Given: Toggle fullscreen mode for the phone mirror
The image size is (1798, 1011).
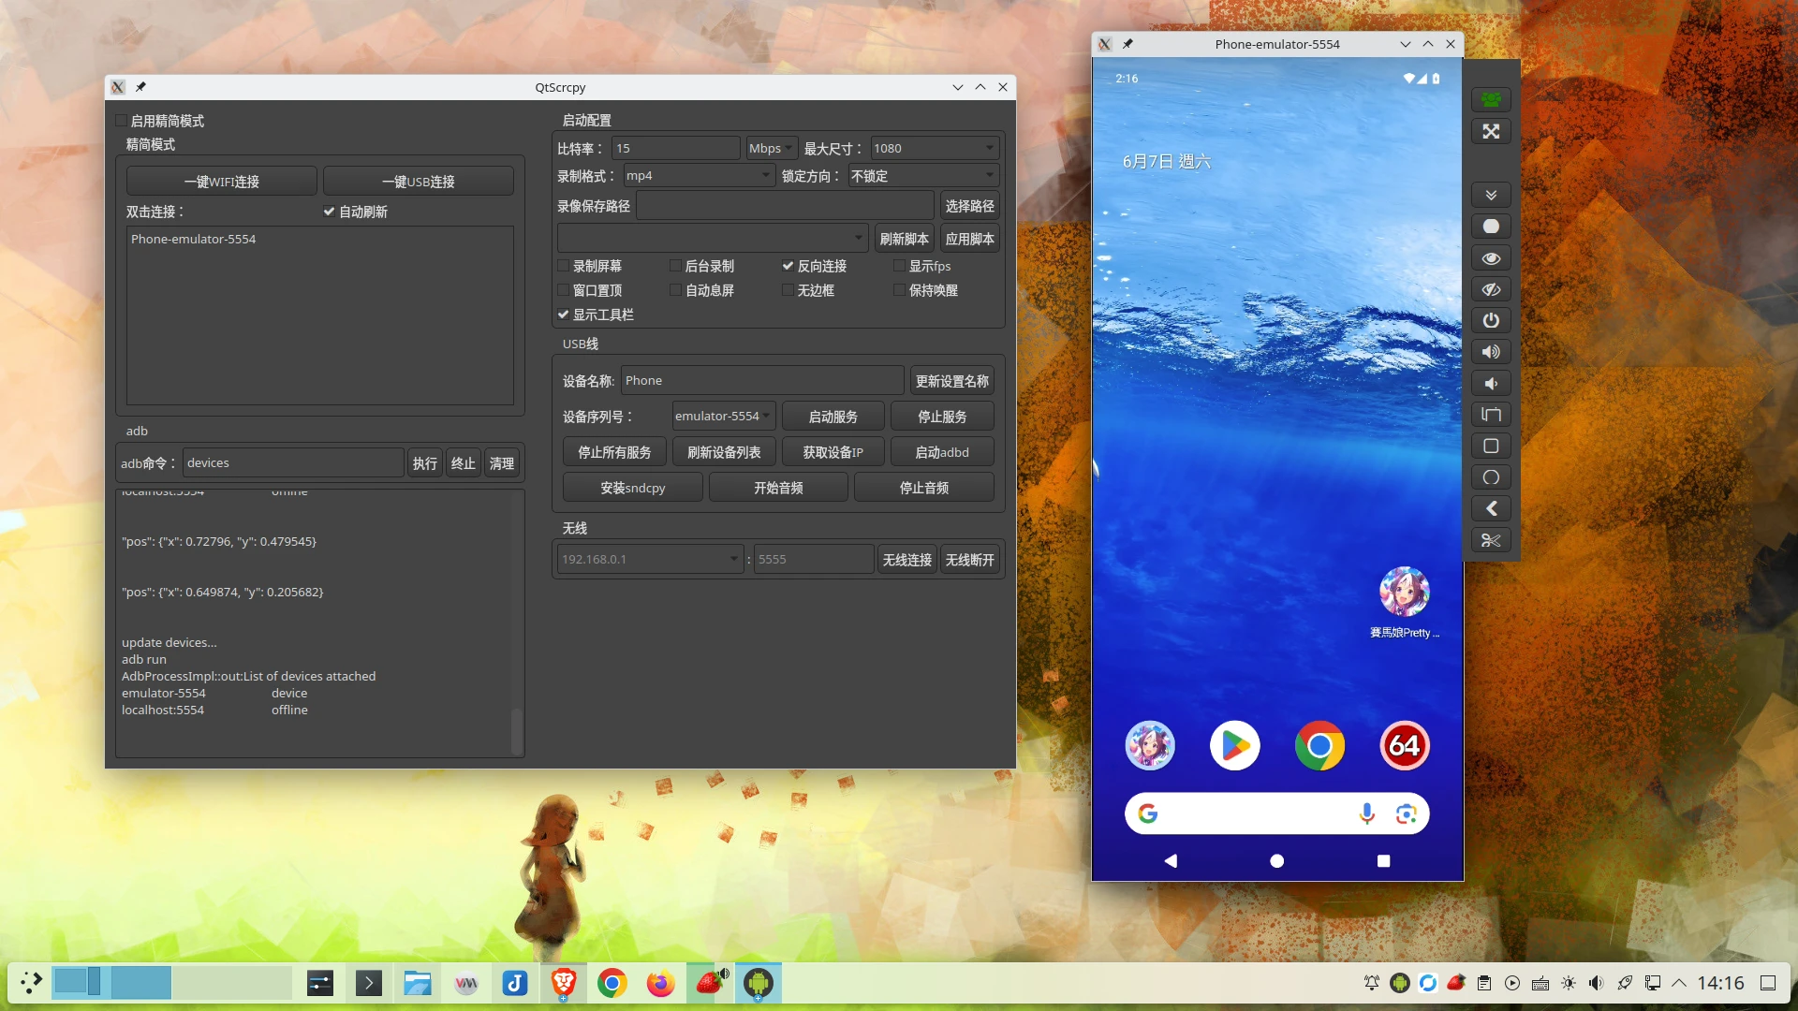Looking at the screenshot, I should click(1491, 131).
